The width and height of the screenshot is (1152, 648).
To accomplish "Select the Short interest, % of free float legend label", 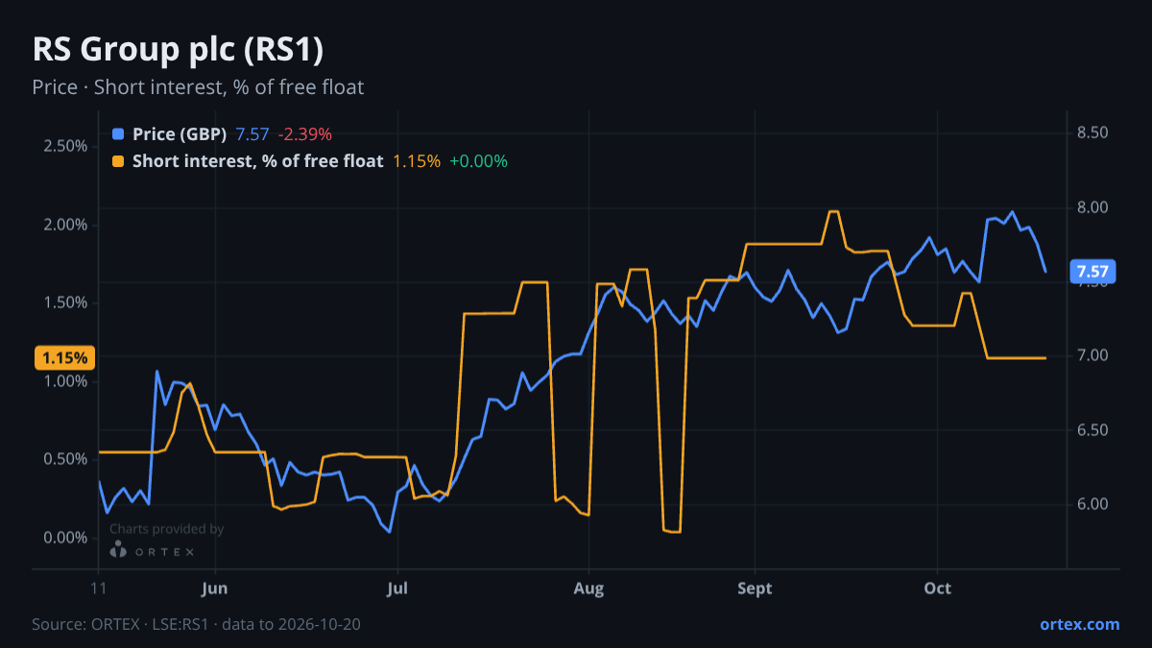I will tap(257, 161).
